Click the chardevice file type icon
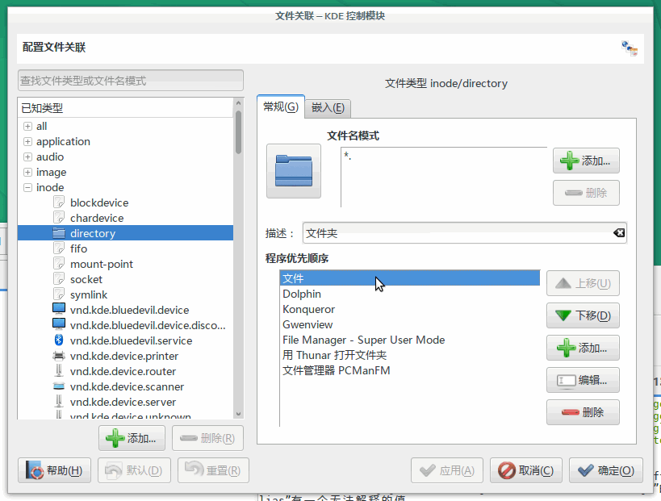 point(59,218)
